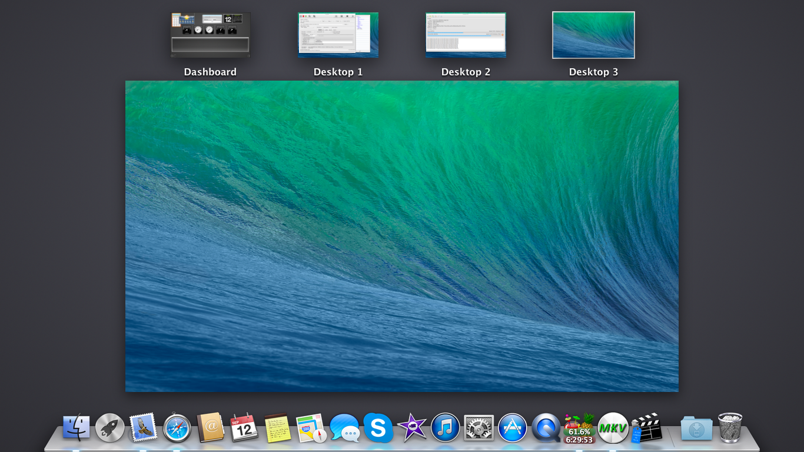Open the Downloads folder stack
The height and width of the screenshot is (452, 804).
(696, 428)
